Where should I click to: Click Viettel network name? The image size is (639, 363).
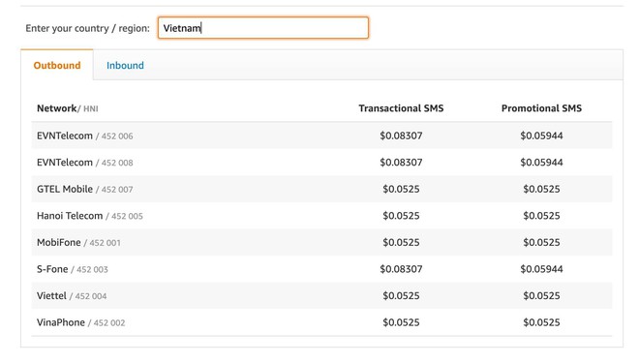click(x=51, y=296)
